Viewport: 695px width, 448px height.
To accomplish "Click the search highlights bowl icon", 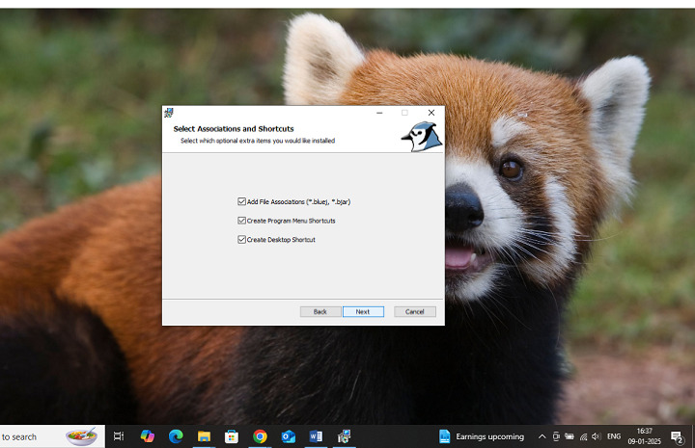I will pyautogui.click(x=81, y=436).
